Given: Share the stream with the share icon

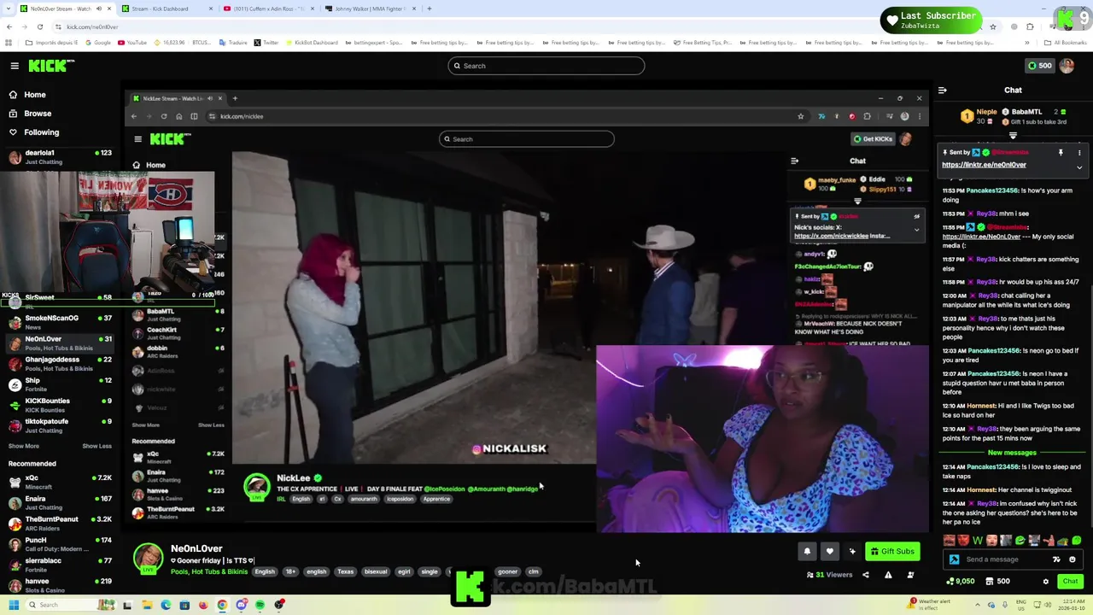Looking at the screenshot, I should pyautogui.click(x=865, y=575).
